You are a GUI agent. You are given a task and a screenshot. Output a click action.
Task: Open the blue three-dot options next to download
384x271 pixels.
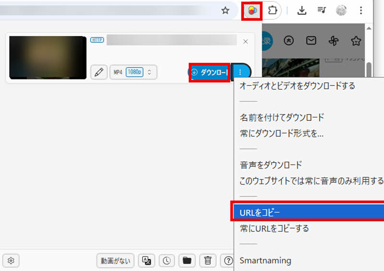(x=240, y=72)
